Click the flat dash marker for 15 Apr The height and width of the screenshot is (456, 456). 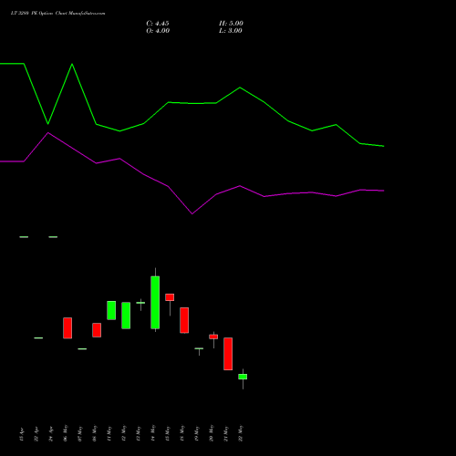24,237
